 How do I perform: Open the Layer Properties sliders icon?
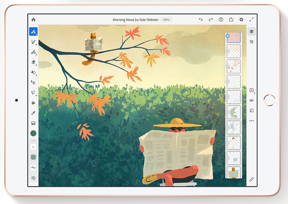(252, 42)
